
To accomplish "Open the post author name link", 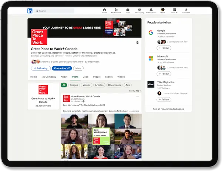I will point(85,96).
